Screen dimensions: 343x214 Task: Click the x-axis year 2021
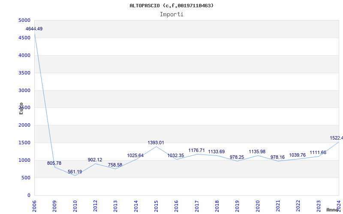tap(278, 206)
